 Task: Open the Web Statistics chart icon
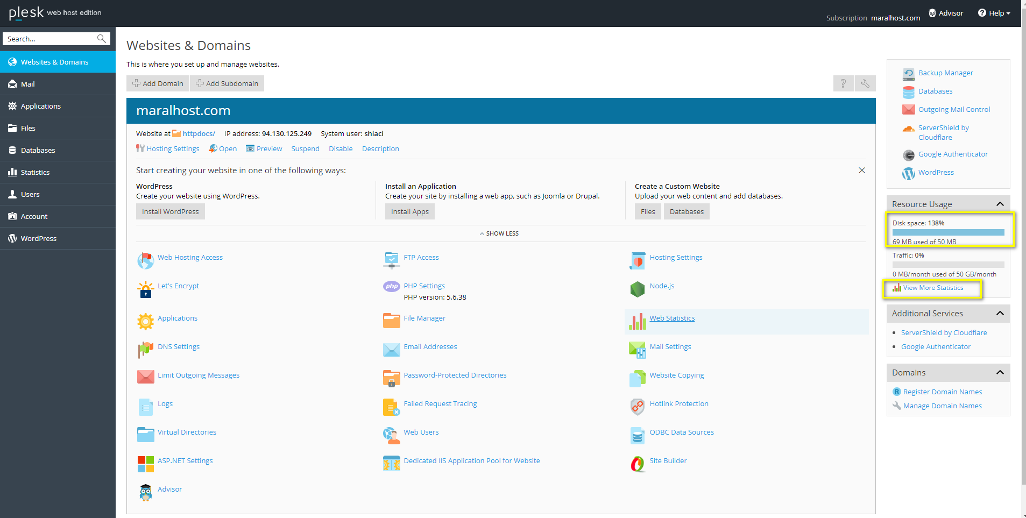pos(638,322)
